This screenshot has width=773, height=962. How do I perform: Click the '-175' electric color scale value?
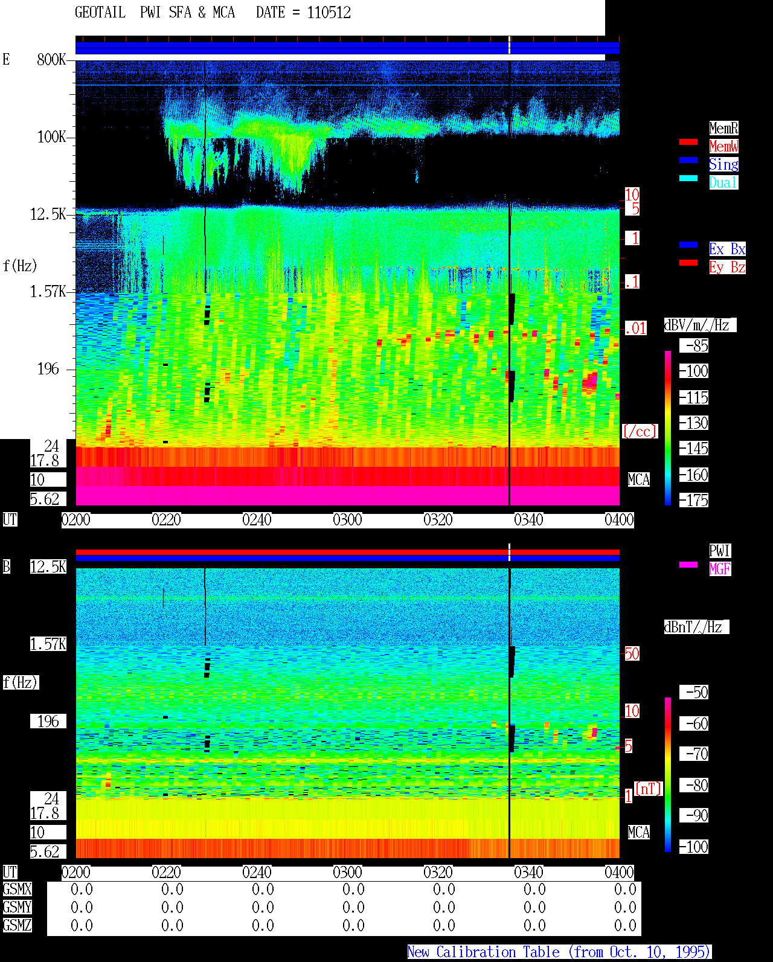pos(694,500)
